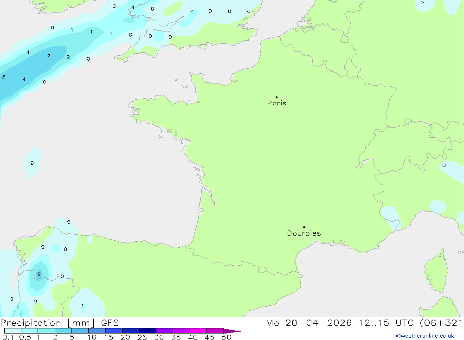Select the Dourbies location dot marker
Viewport: 464px width, 340px height.
coord(304,227)
